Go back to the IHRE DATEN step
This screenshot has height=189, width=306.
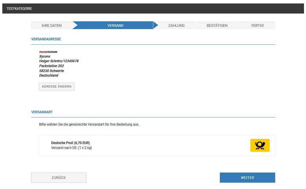pyautogui.click(x=52, y=25)
